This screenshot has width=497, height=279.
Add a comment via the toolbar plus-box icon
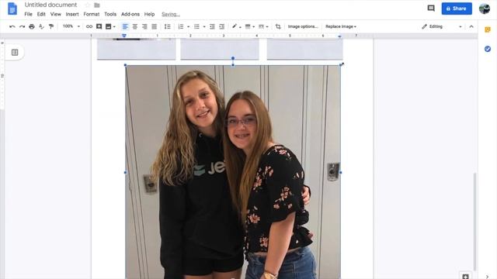99,26
